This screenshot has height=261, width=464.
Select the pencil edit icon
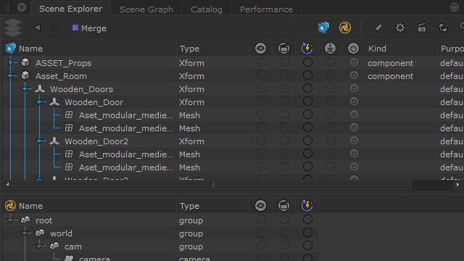point(378,28)
